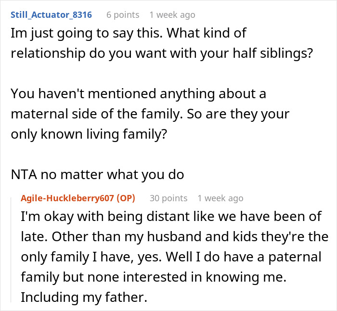Viewport: 337px width, 311px height.
Task: Click the "6 points" score label
Action: pos(122,15)
